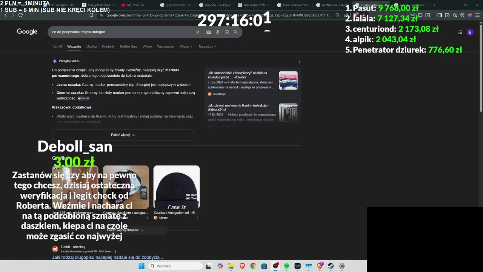Open the Windows Start menu

pos(142,266)
